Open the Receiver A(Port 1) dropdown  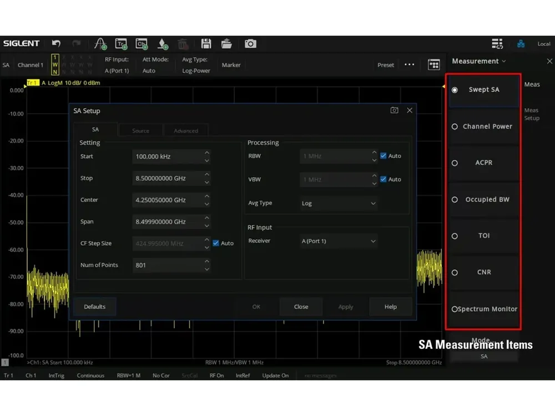(339, 241)
